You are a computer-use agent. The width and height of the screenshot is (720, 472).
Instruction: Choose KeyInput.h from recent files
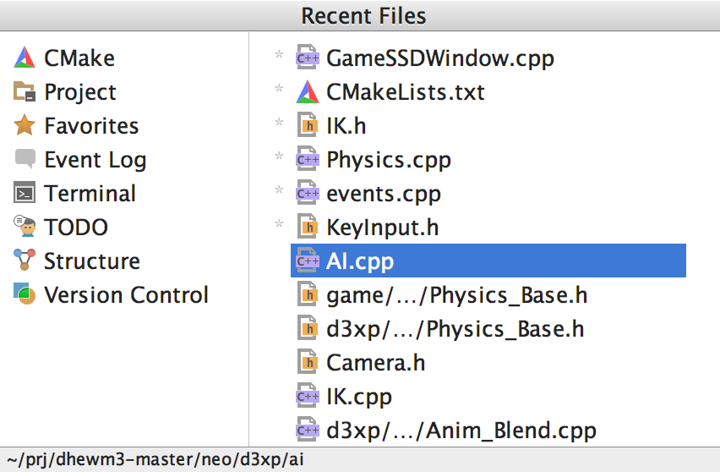coord(383,228)
